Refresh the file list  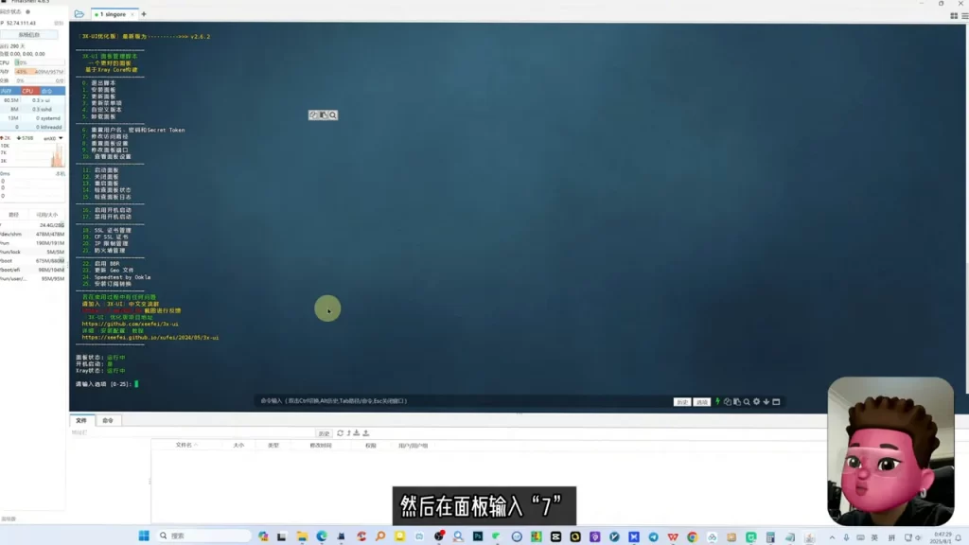click(340, 433)
